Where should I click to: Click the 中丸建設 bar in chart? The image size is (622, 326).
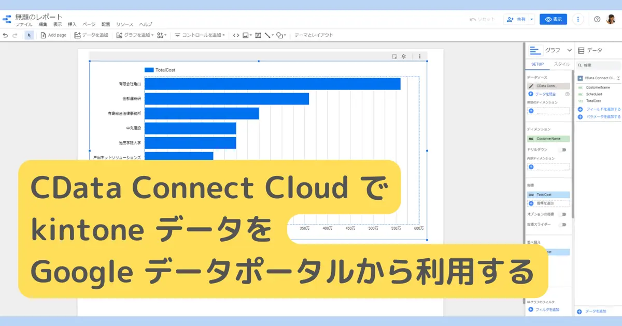coord(190,128)
